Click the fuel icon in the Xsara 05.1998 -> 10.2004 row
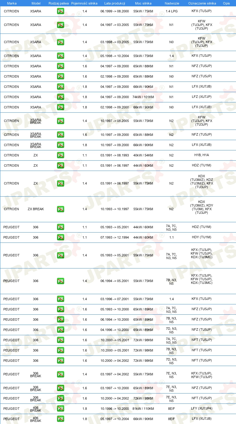 tap(61, 56)
